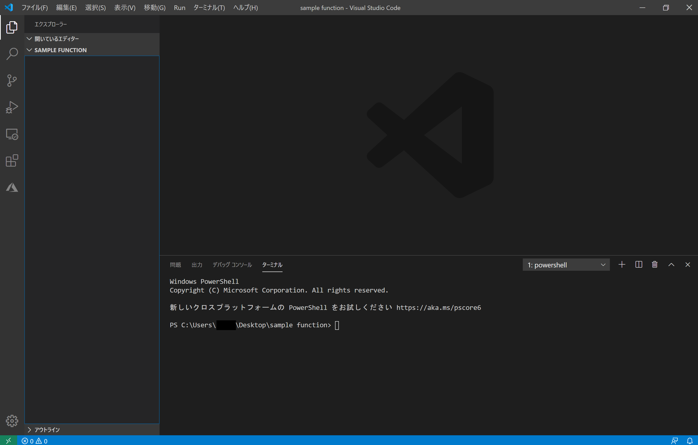Click the green remote window status button
The width and height of the screenshot is (698, 445).
pyautogui.click(x=8, y=440)
